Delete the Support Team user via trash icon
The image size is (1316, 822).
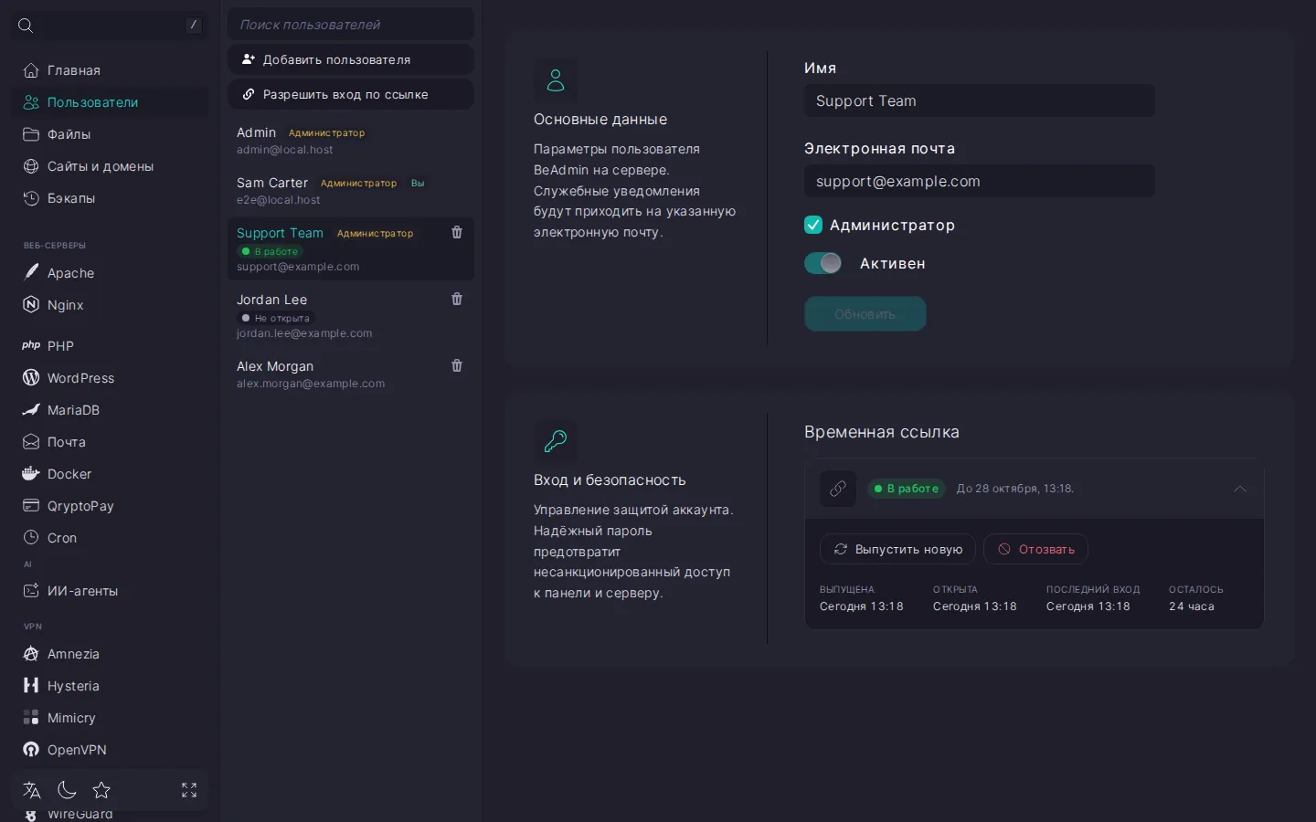tap(457, 233)
